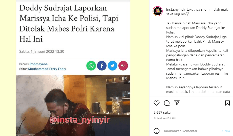Share the post via the paper plane icon
Screen dimensions: 233x136
click(x=177, y=103)
